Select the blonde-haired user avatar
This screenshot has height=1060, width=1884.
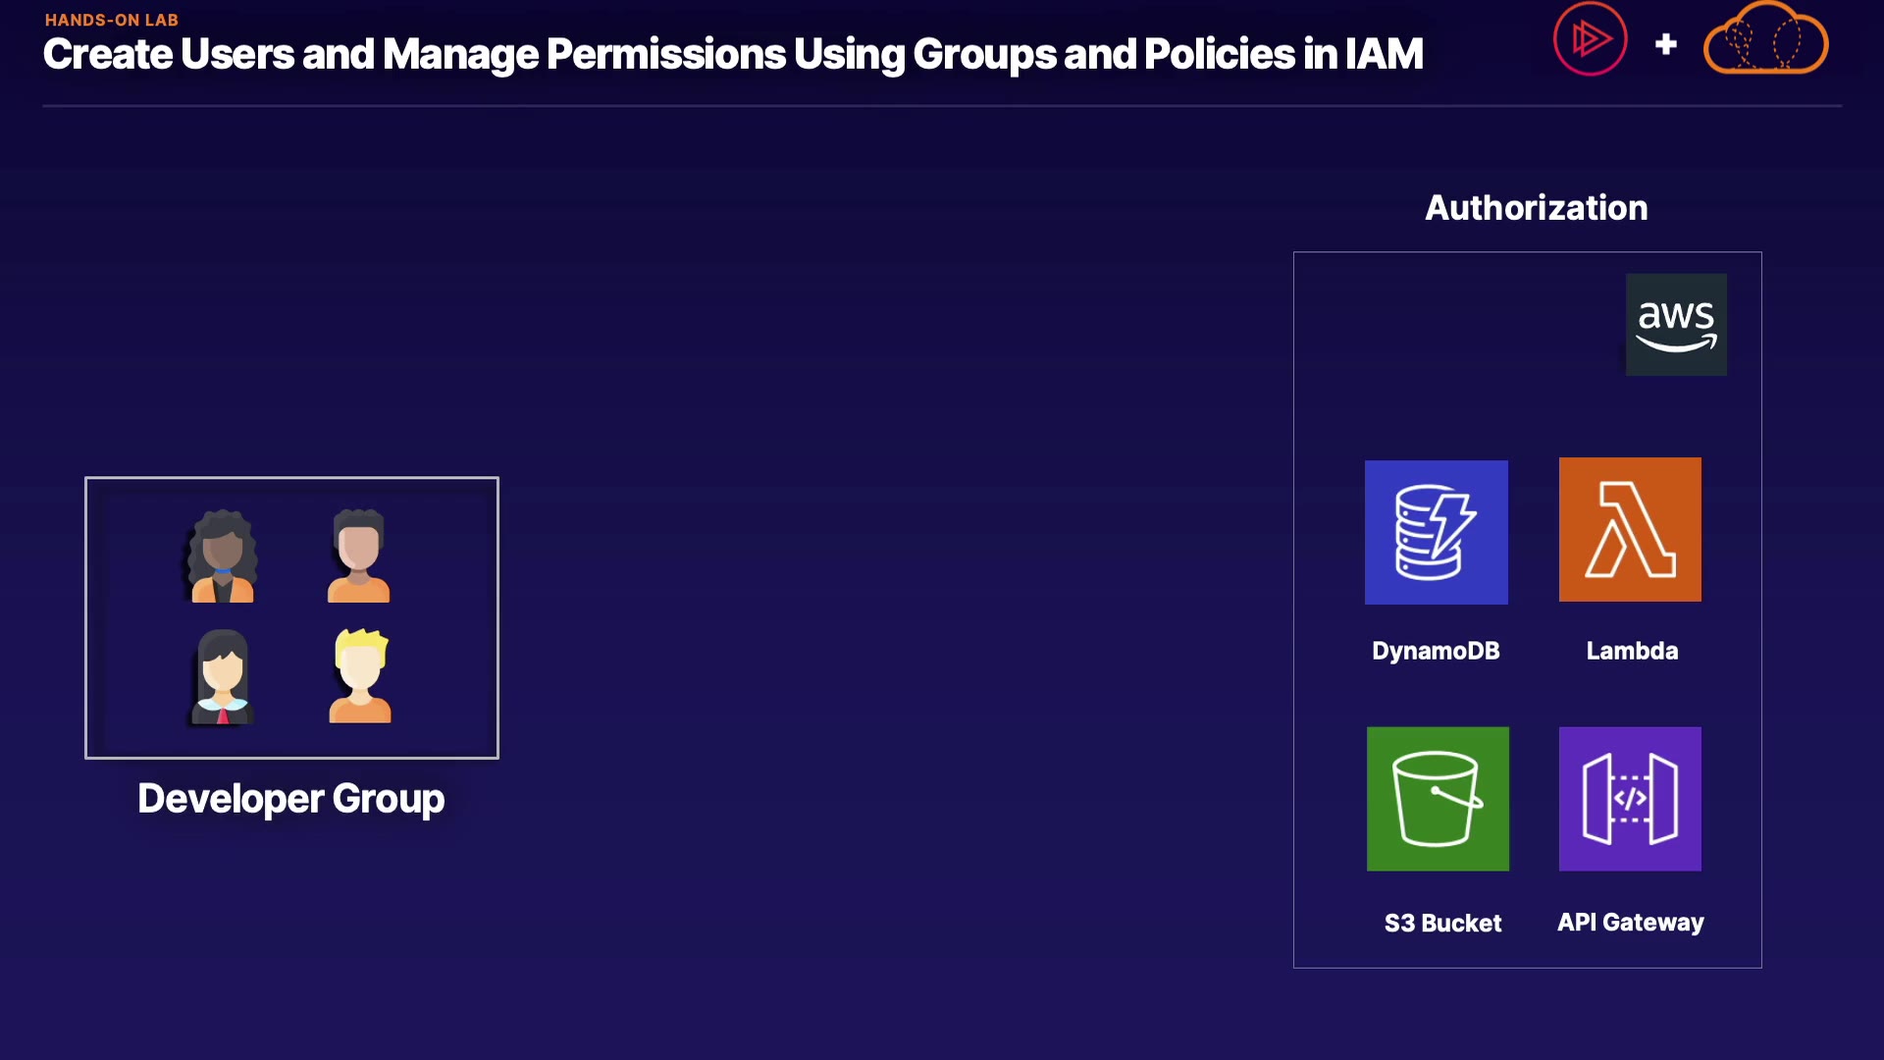tap(360, 677)
